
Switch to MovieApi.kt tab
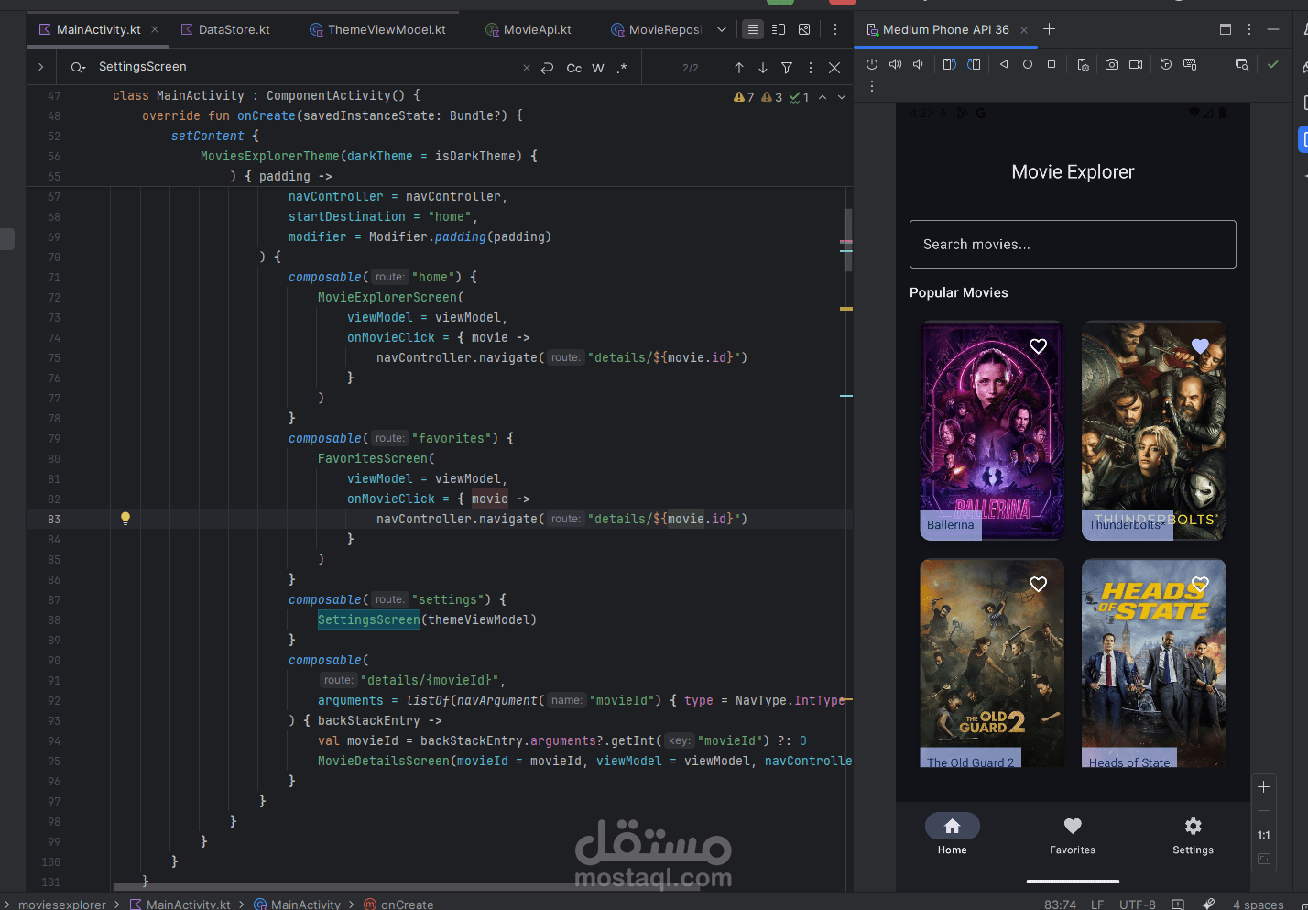(x=528, y=29)
